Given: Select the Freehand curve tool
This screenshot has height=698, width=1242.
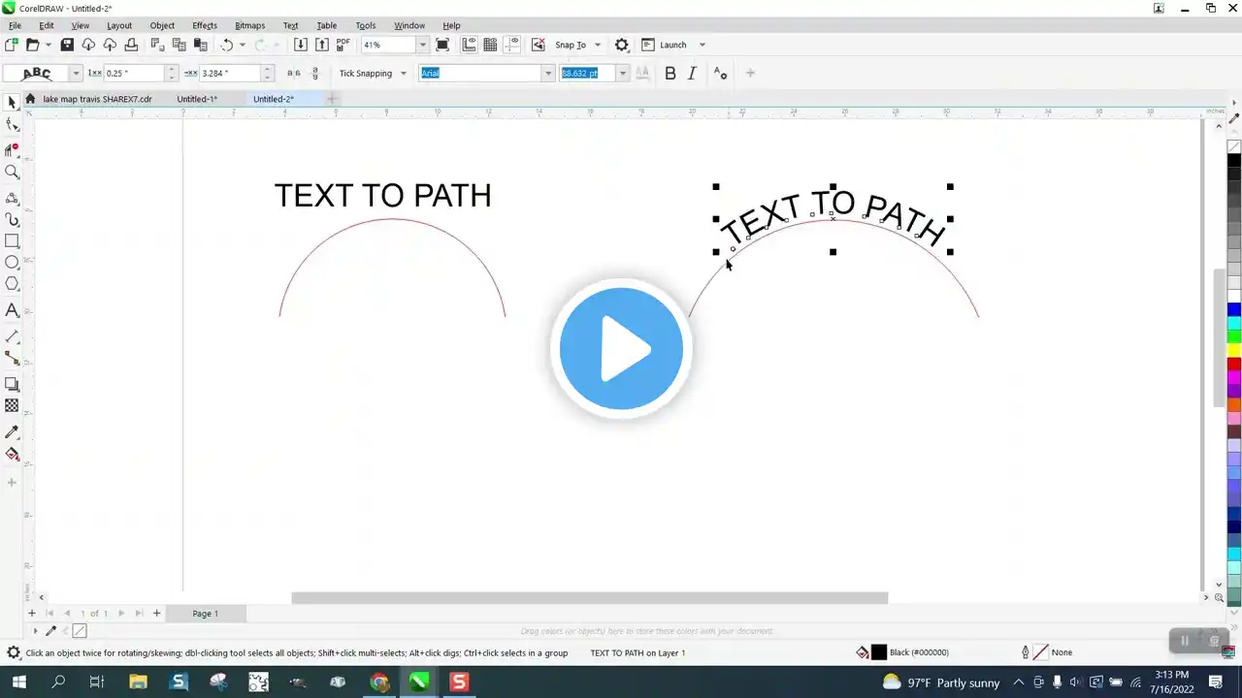Looking at the screenshot, I should coord(12,198).
